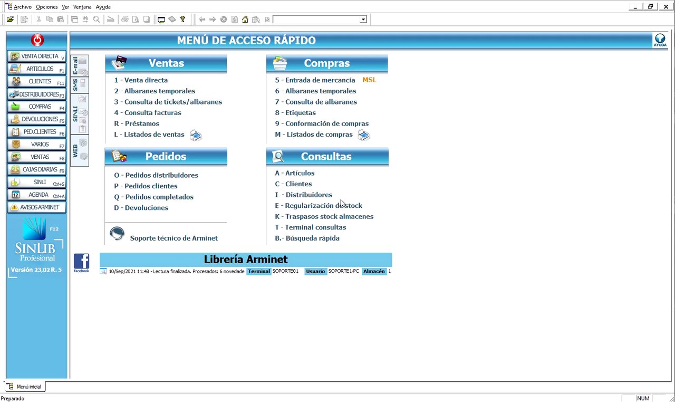Click the CLIENTES F11 sidebar button
Viewport: 675px width, 402px height.
pos(36,81)
